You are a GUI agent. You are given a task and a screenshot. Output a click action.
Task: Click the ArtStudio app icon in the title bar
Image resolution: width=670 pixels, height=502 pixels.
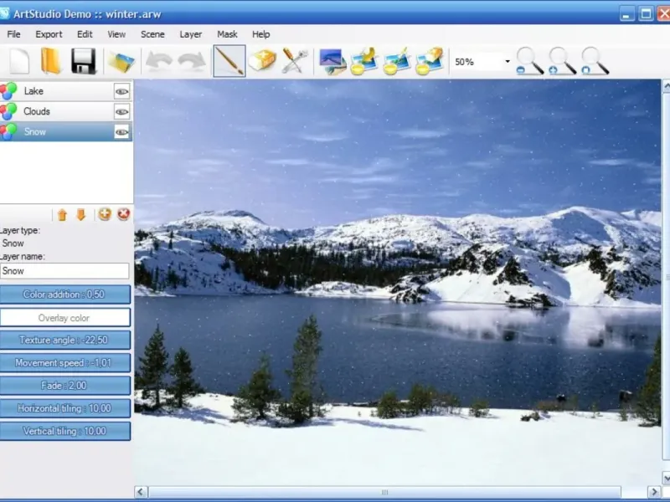click(4, 13)
